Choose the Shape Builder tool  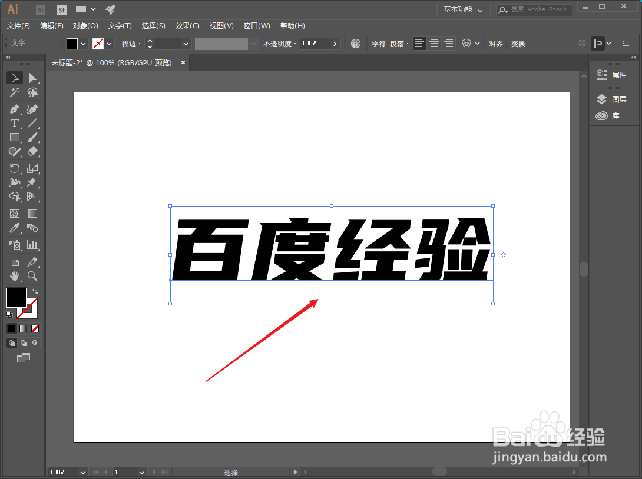pyautogui.click(x=14, y=197)
